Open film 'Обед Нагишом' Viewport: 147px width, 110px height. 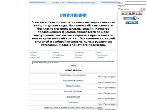tap(73, 86)
